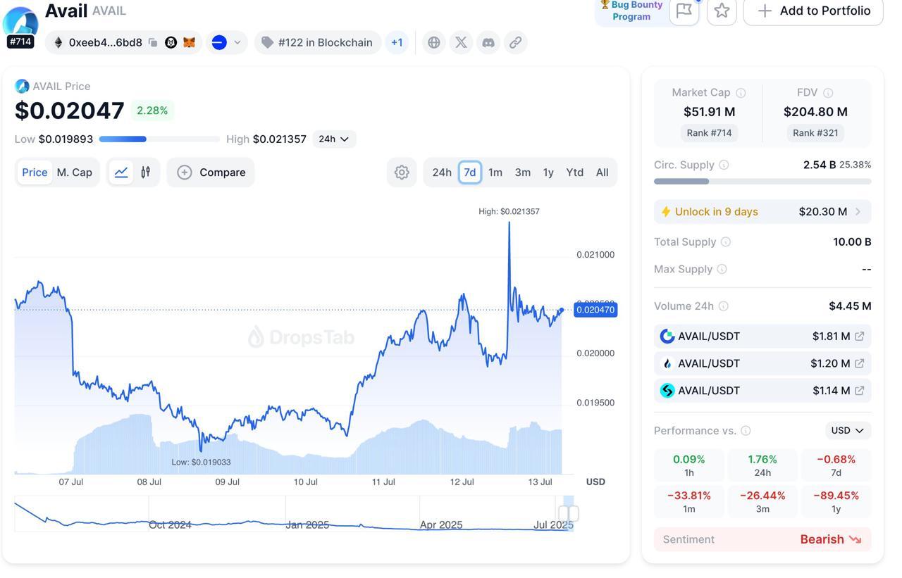The width and height of the screenshot is (902, 578).
Task: Click the exchange logo on $1.14 M pair
Action: (x=667, y=391)
